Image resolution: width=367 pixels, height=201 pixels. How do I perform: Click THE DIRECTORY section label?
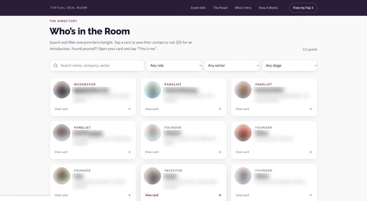(x=63, y=21)
